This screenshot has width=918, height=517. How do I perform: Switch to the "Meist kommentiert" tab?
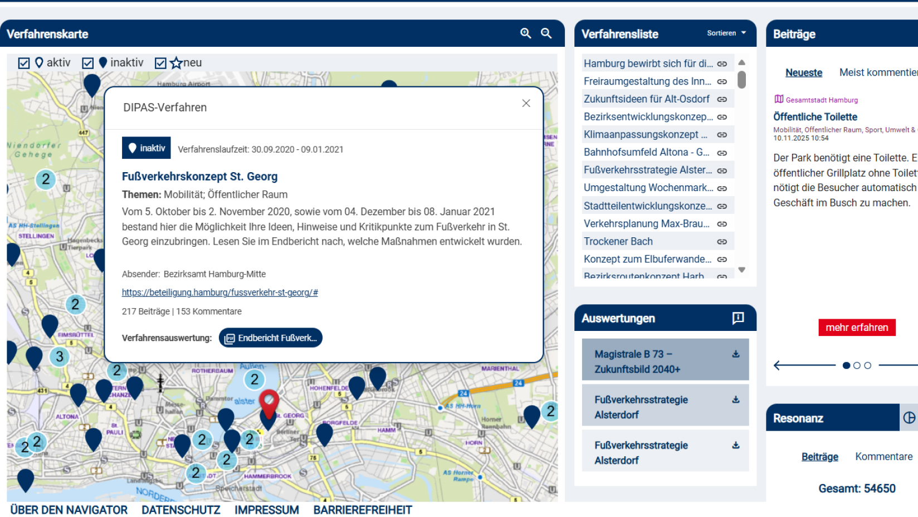879,72
